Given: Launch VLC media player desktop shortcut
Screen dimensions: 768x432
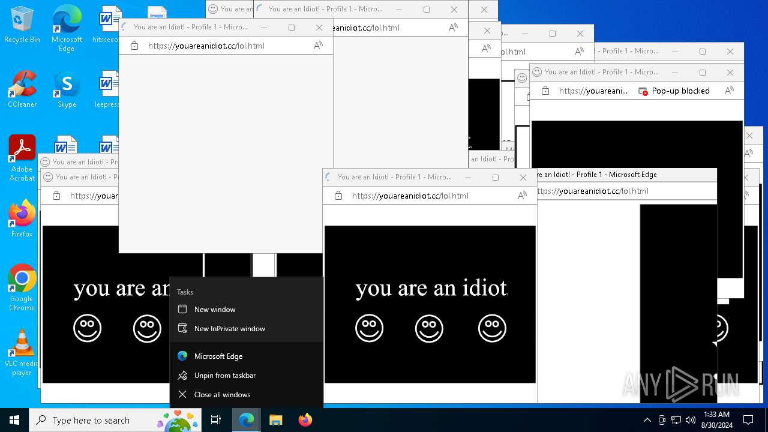Looking at the screenshot, I should tap(22, 353).
